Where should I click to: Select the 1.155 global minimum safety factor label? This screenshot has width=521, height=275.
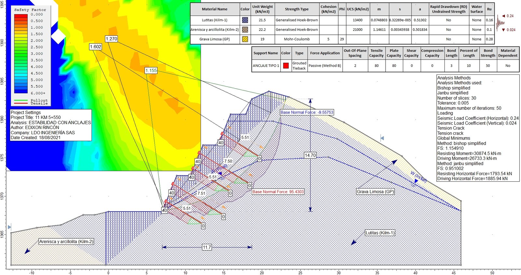pyautogui.click(x=151, y=71)
